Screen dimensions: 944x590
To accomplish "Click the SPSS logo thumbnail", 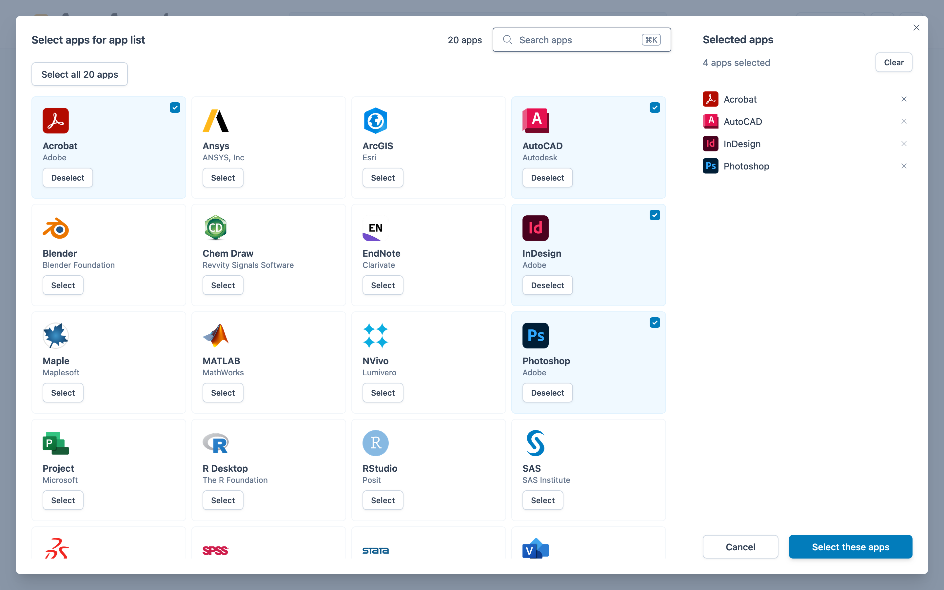I will [216, 550].
